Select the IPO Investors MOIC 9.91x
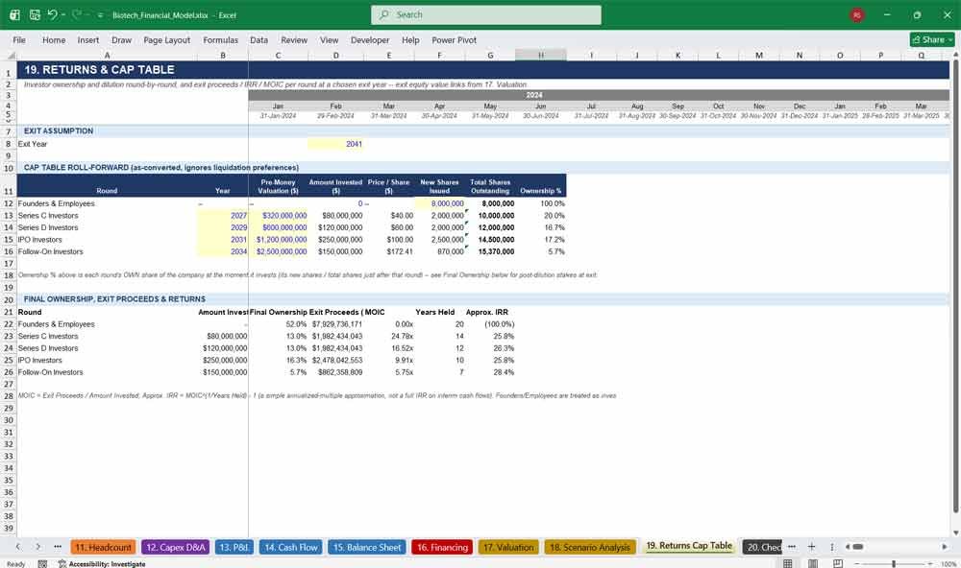 388,360
